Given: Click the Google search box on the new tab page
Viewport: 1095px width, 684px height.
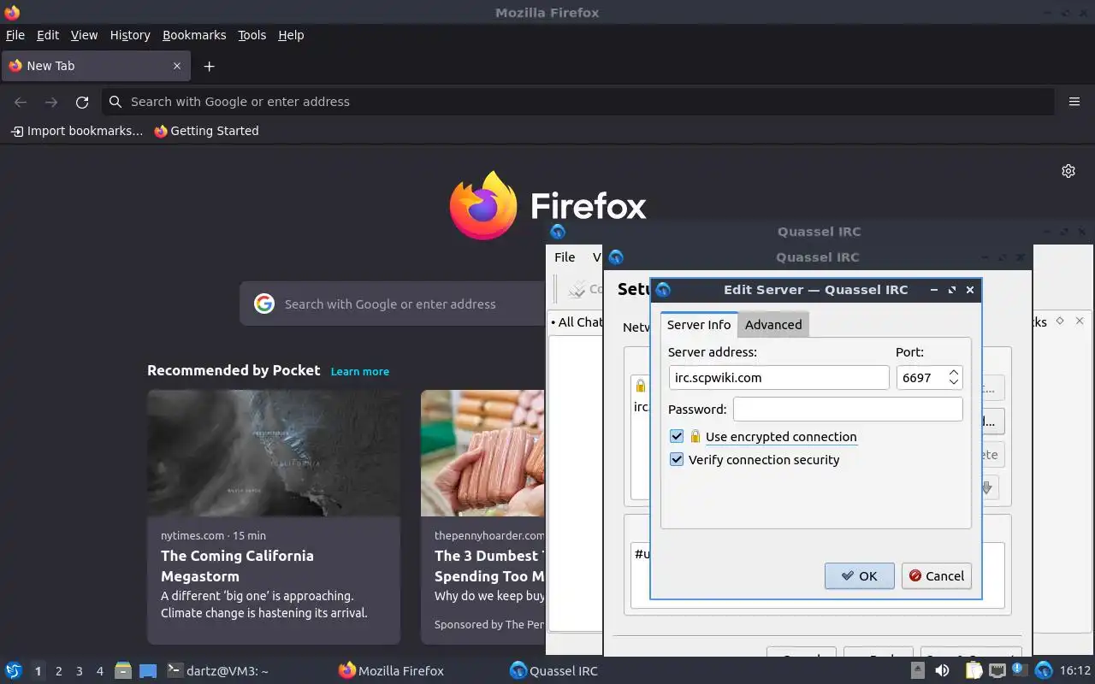Looking at the screenshot, I should (393, 304).
